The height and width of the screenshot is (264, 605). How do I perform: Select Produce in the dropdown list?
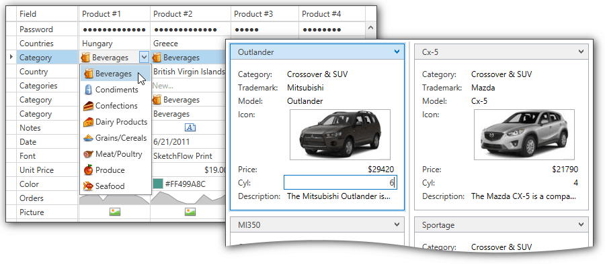pyautogui.click(x=115, y=170)
